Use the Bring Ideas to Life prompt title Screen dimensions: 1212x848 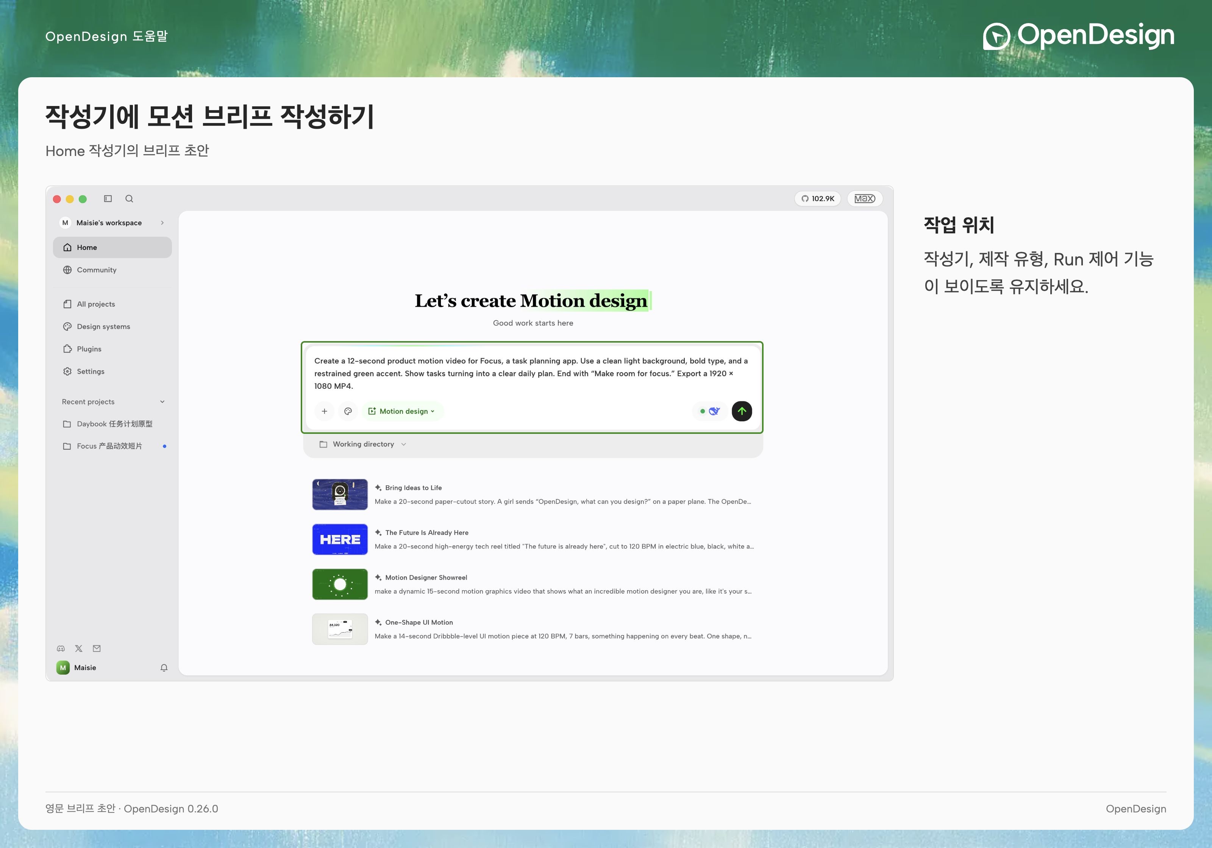coord(413,488)
